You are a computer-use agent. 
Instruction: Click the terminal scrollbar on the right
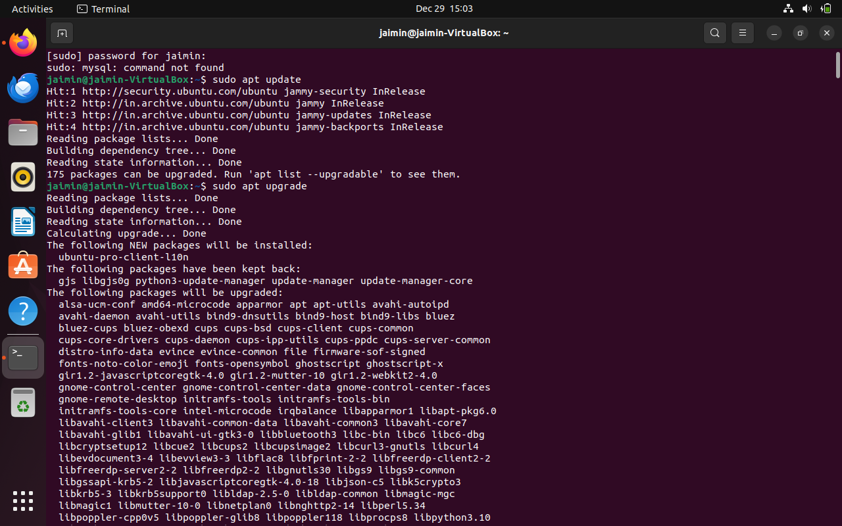[837, 66]
